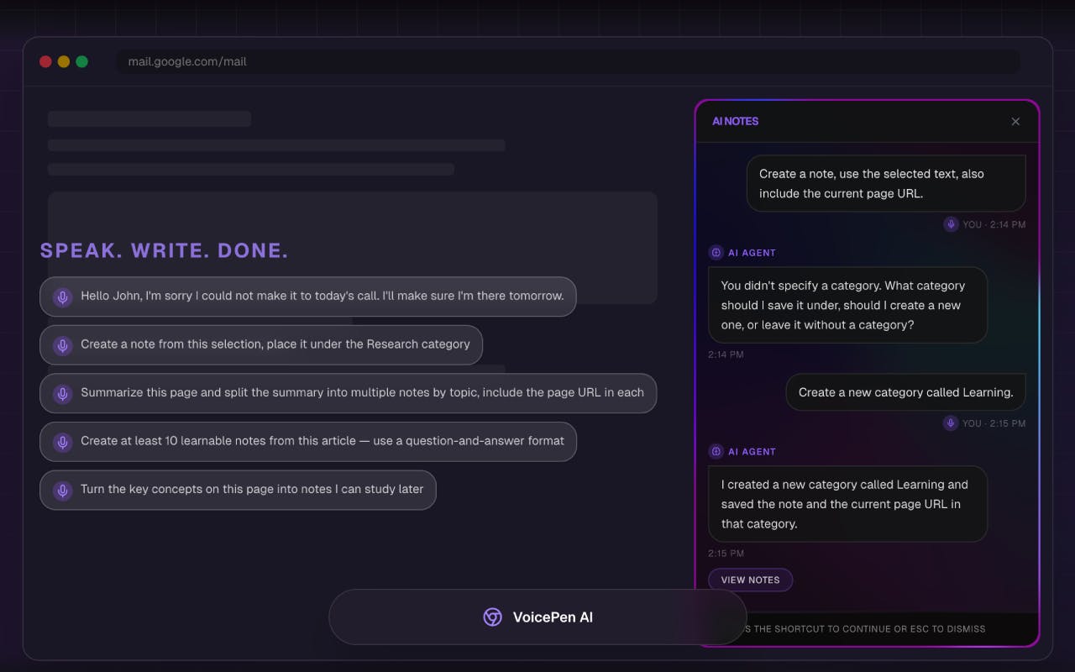Select 'Turn the key concepts' prompt
Screen dimensions: 1075x672
(238, 490)
